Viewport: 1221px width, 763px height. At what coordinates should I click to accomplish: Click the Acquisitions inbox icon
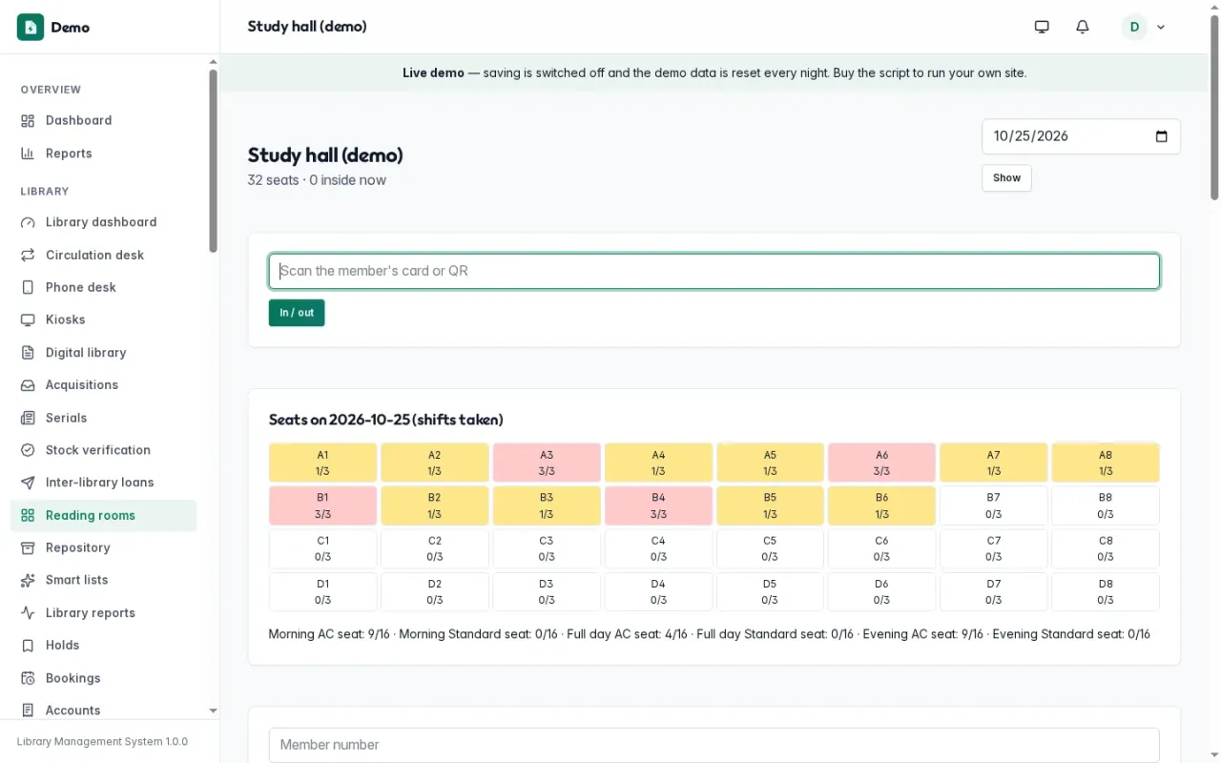[28, 385]
